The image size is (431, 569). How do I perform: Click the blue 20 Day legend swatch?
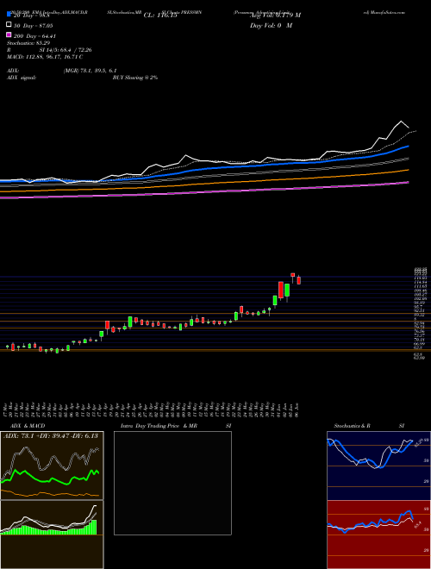pyautogui.click(x=9, y=15)
